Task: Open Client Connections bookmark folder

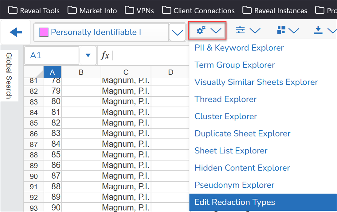Action: pyautogui.click(x=198, y=10)
